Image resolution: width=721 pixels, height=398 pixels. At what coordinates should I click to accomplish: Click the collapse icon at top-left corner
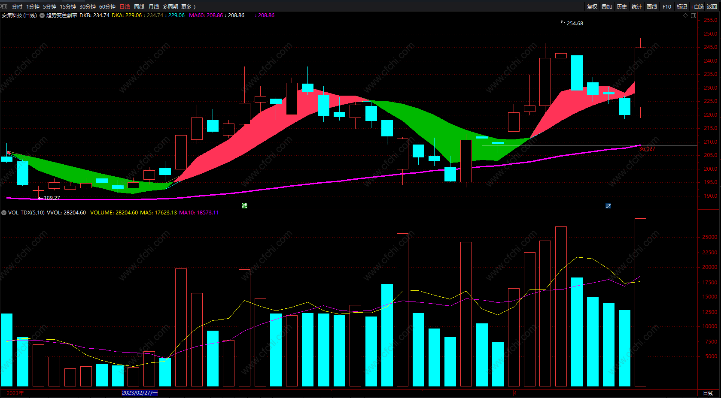coord(5,7)
